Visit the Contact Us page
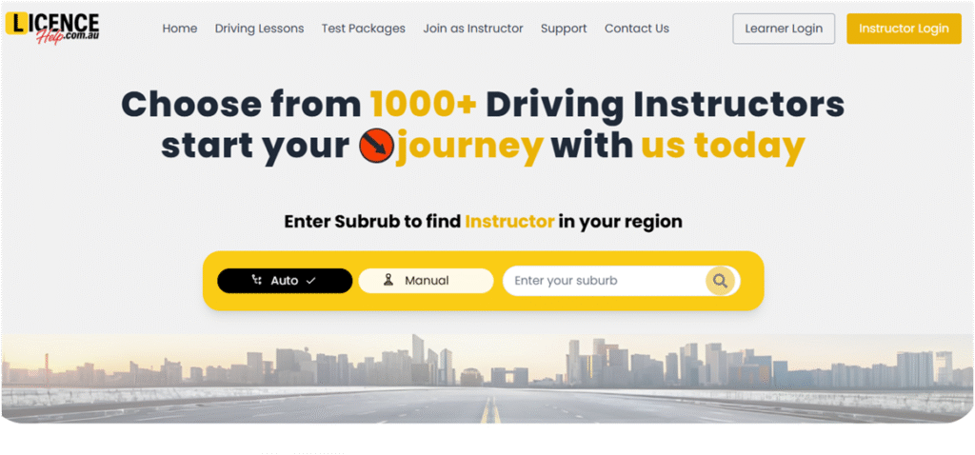Image resolution: width=975 pixels, height=455 pixels. (637, 29)
